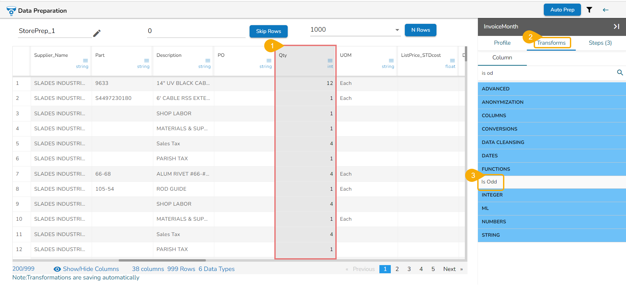Click the Show/Hide Columns link text

point(91,269)
